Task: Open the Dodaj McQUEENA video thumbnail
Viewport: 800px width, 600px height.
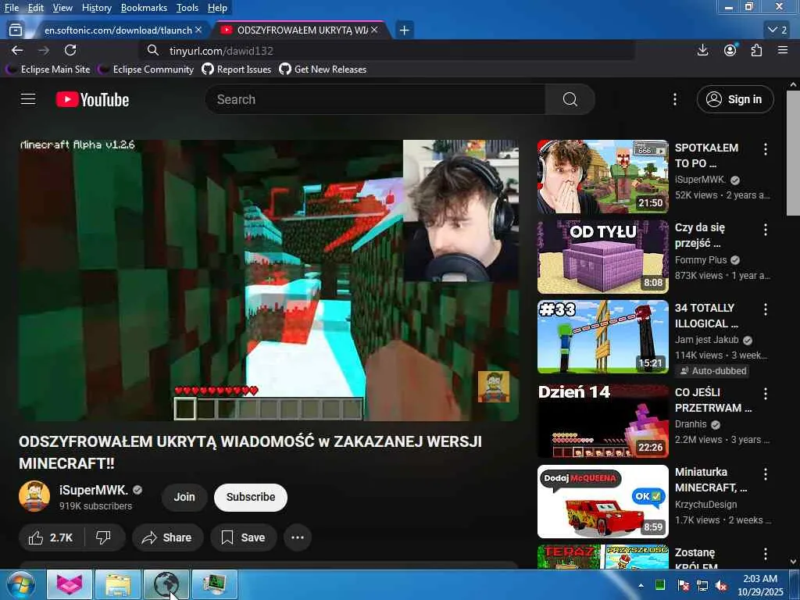Action: click(x=602, y=502)
